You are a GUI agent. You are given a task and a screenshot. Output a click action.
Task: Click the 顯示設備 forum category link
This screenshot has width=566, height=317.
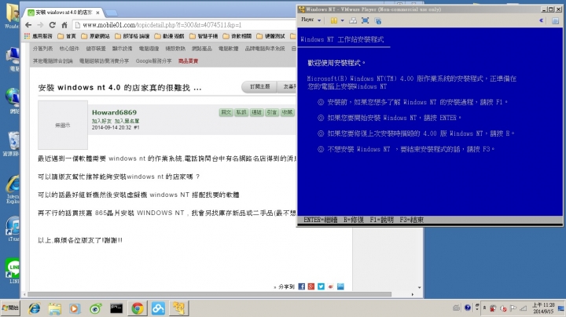(x=122, y=49)
